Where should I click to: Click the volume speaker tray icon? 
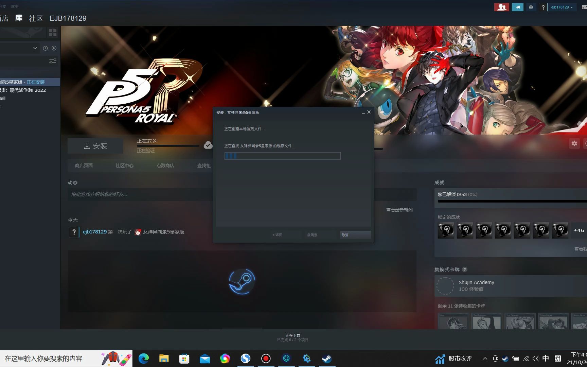(x=536, y=359)
